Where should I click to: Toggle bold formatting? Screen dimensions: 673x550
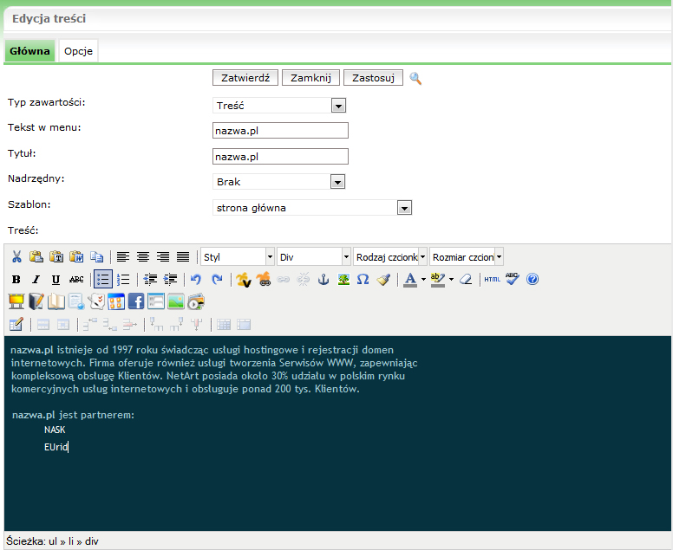click(16, 280)
